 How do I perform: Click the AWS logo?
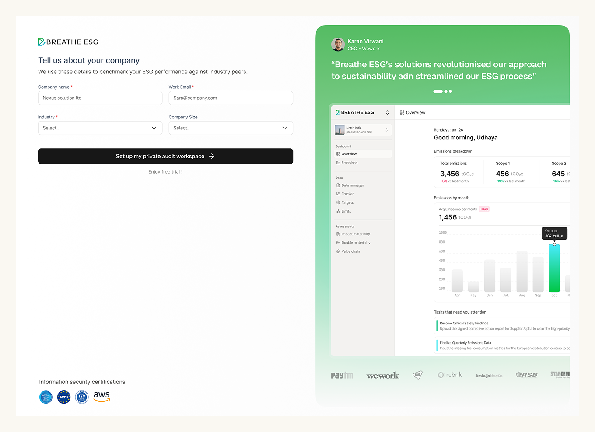tap(101, 396)
